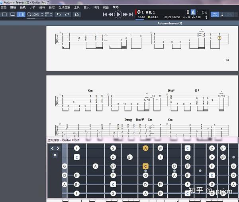Toggle the relative speed note icon

222,15
